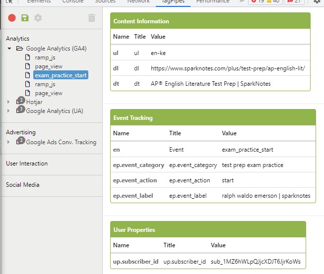Click Name column header in Content Information

coord(121,37)
